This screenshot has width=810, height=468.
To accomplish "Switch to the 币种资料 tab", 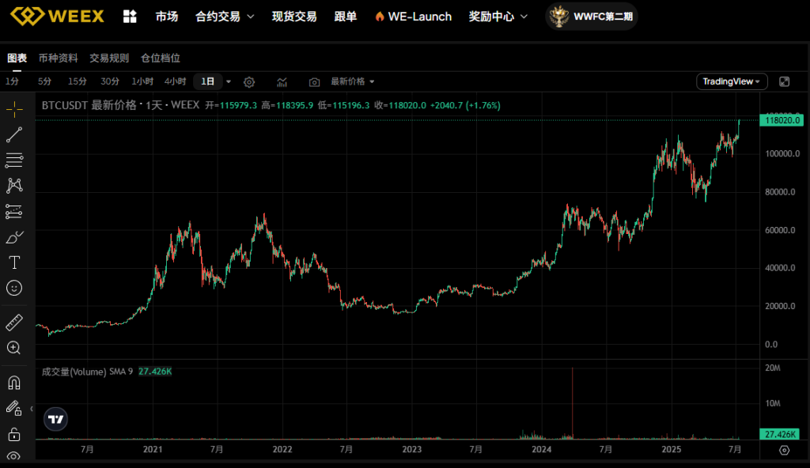I will (x=59, y=58).
